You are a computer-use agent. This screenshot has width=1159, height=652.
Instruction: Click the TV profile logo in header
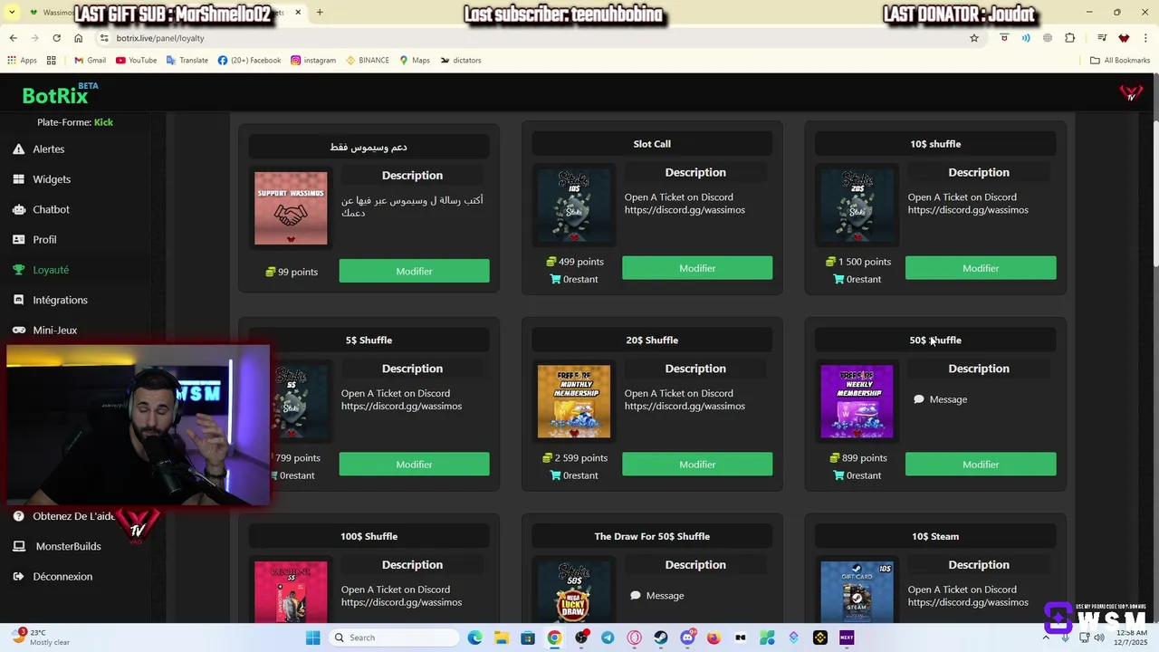(x=1131, y=92)
